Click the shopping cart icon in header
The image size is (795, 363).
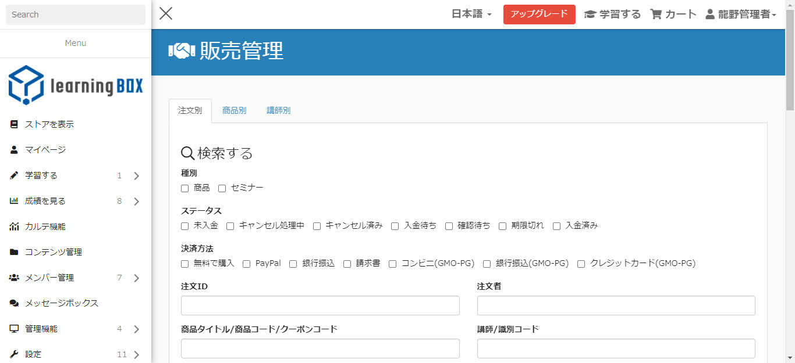[x=656, y=15]
